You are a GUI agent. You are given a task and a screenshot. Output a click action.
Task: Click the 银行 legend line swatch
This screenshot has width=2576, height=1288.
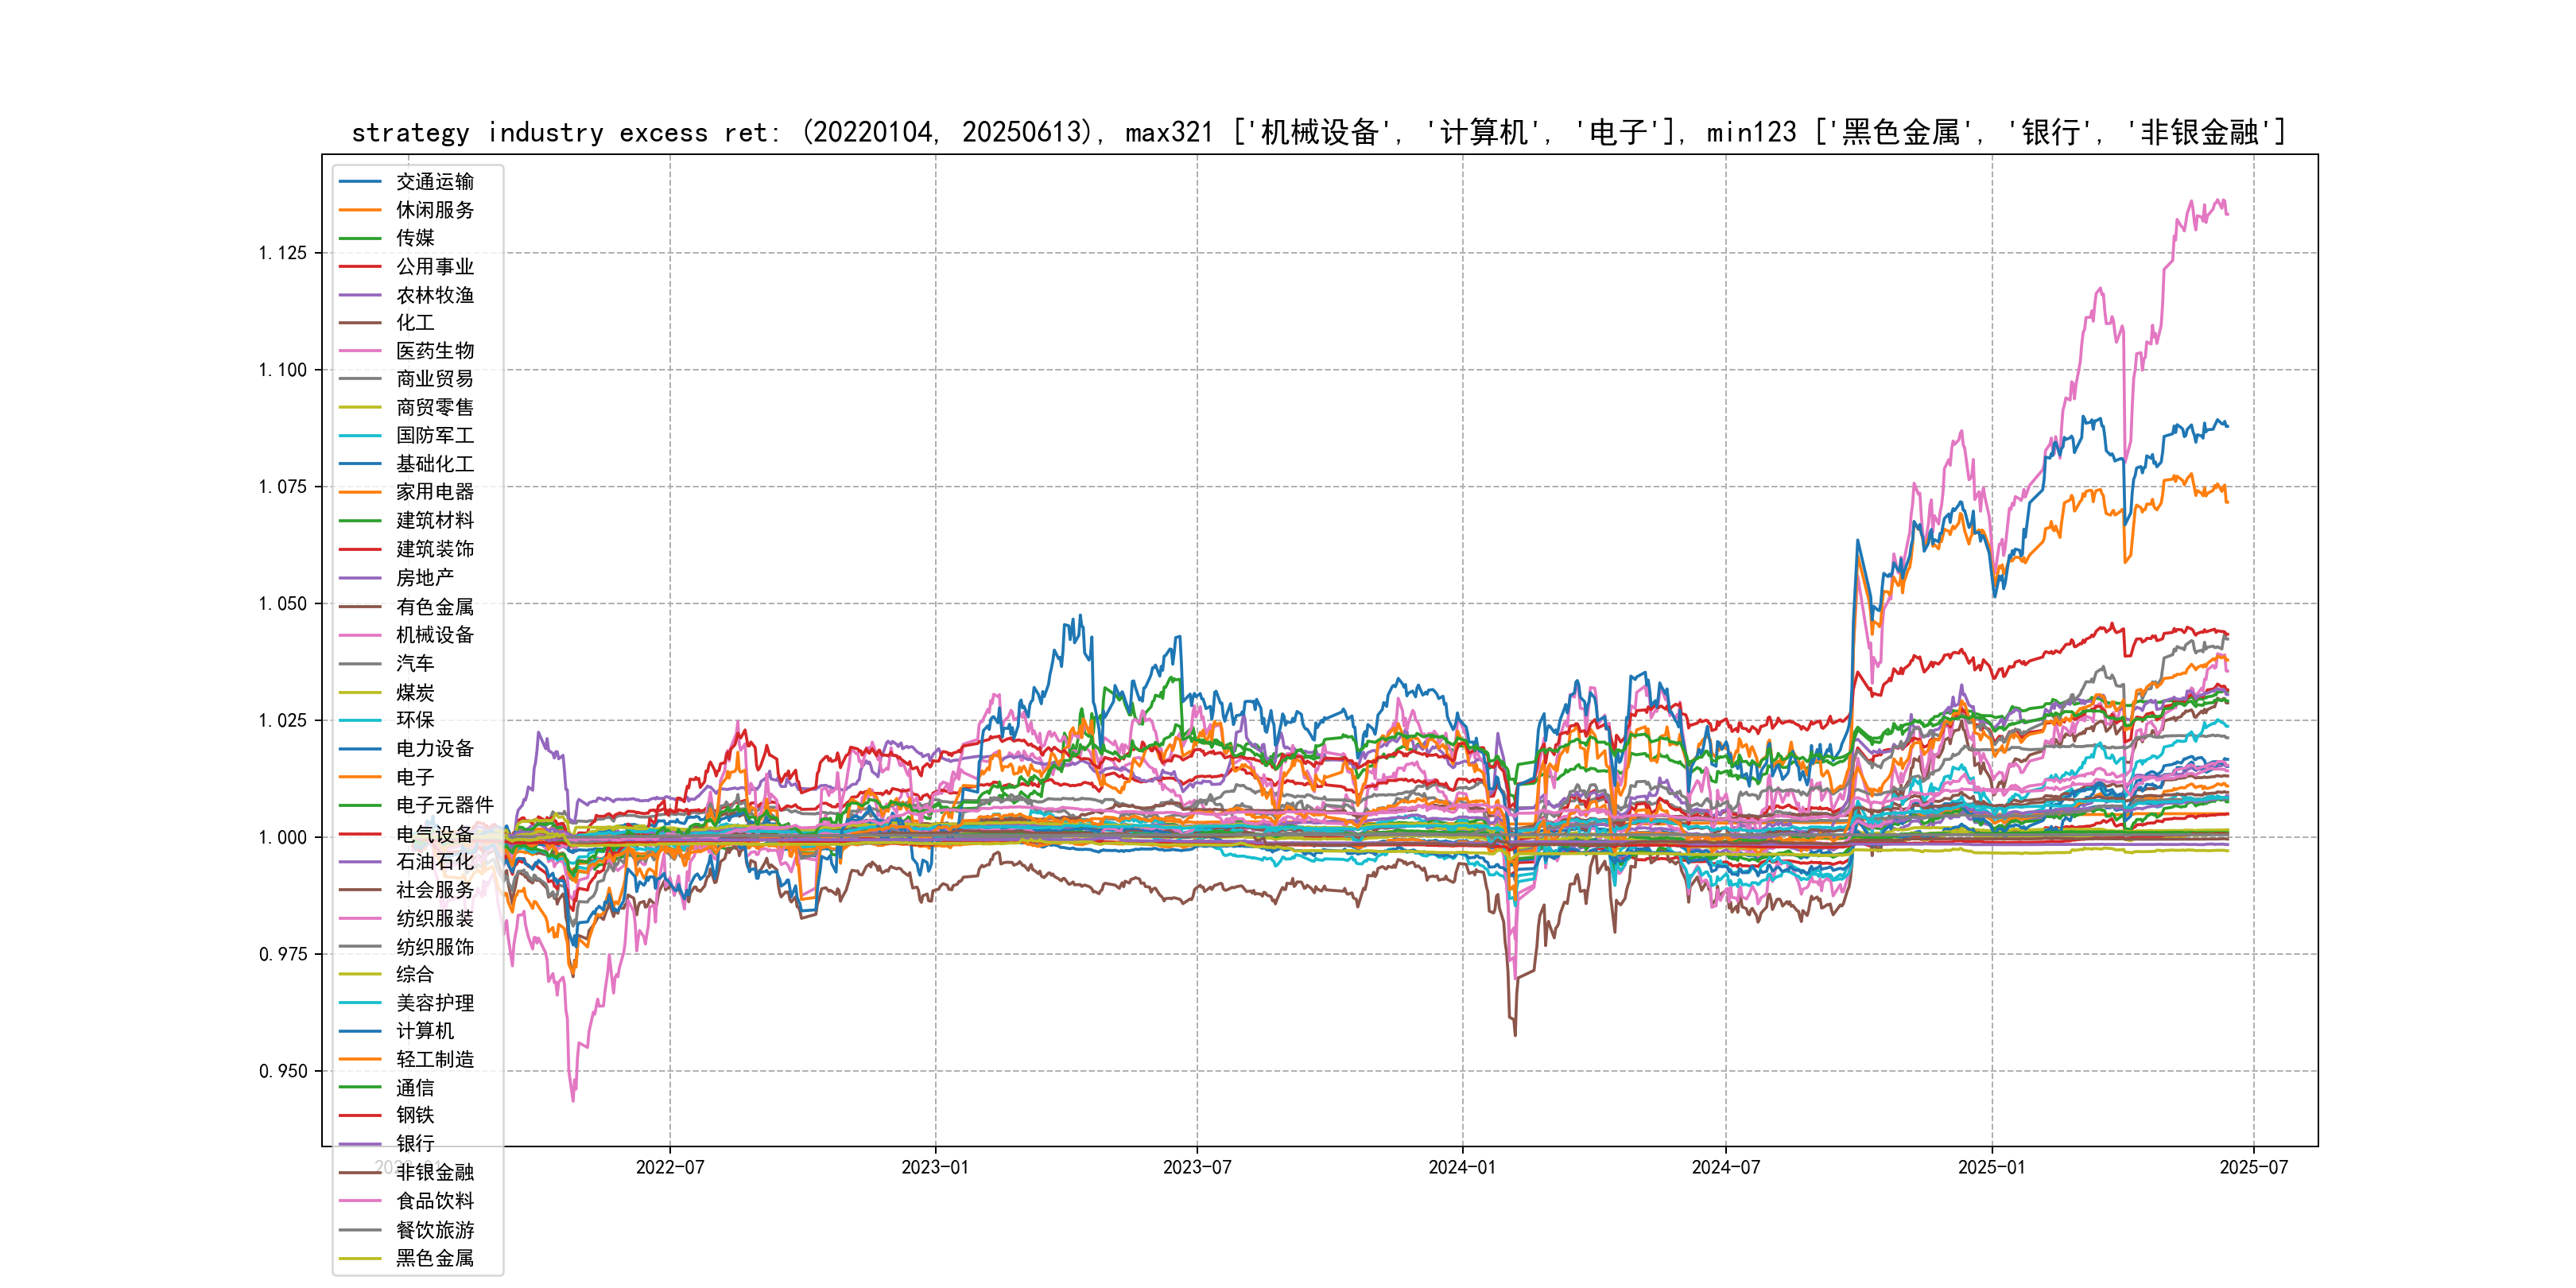click(x=360, y=1144)
